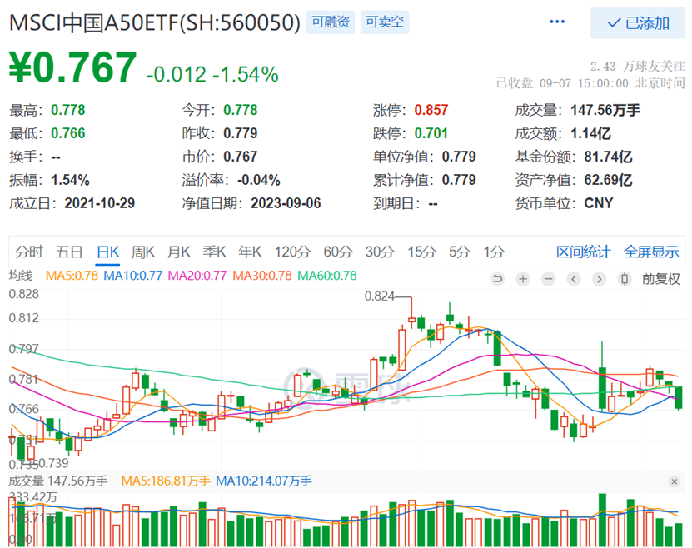Click the 成立日 value 2021-10-29
Image resolution: width=692 pixels, height=548 pixels.
100,203
